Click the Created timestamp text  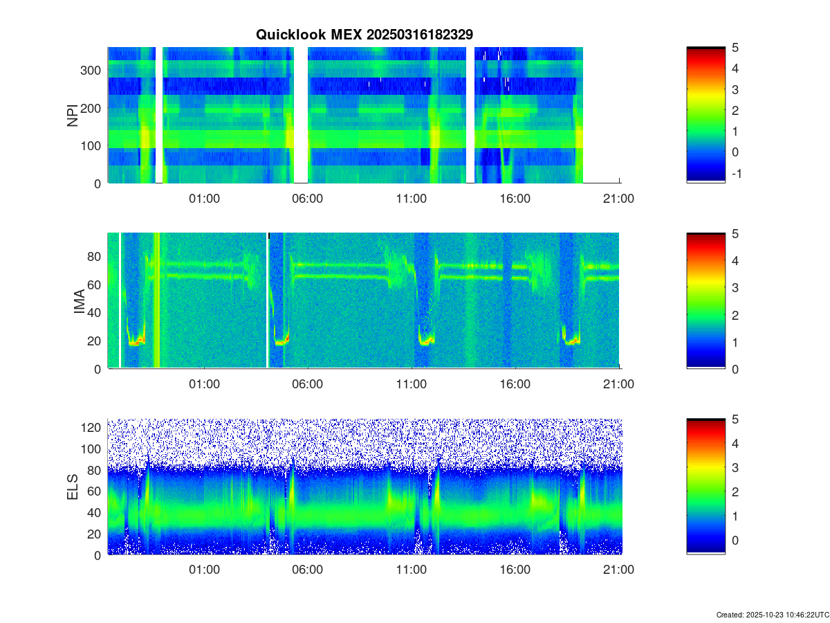(x=772, y=615)
